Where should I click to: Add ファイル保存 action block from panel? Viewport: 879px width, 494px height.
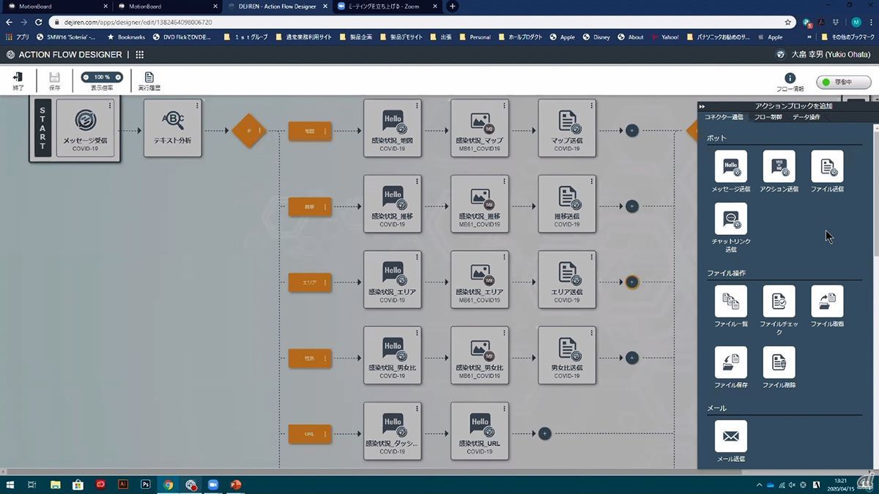coord(731,362)
